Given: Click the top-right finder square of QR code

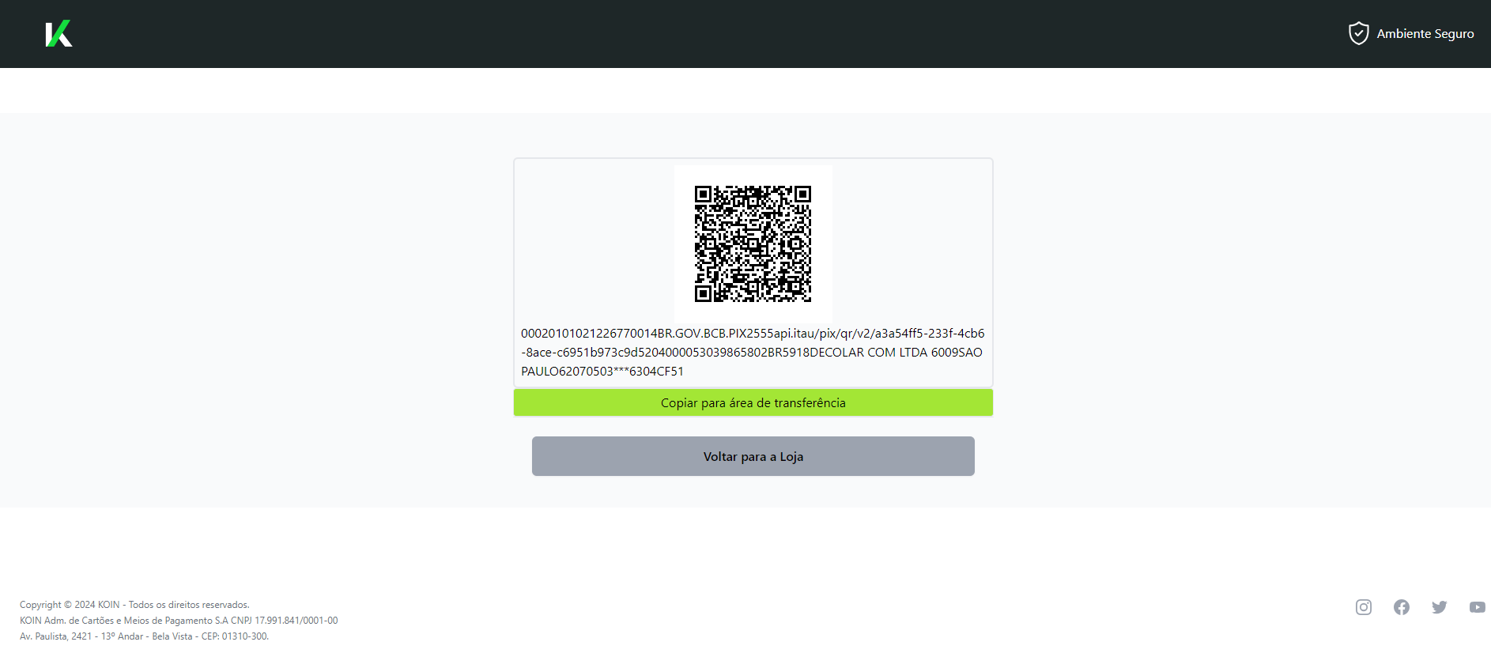Looking at the screenshot, I should (803, 194).
